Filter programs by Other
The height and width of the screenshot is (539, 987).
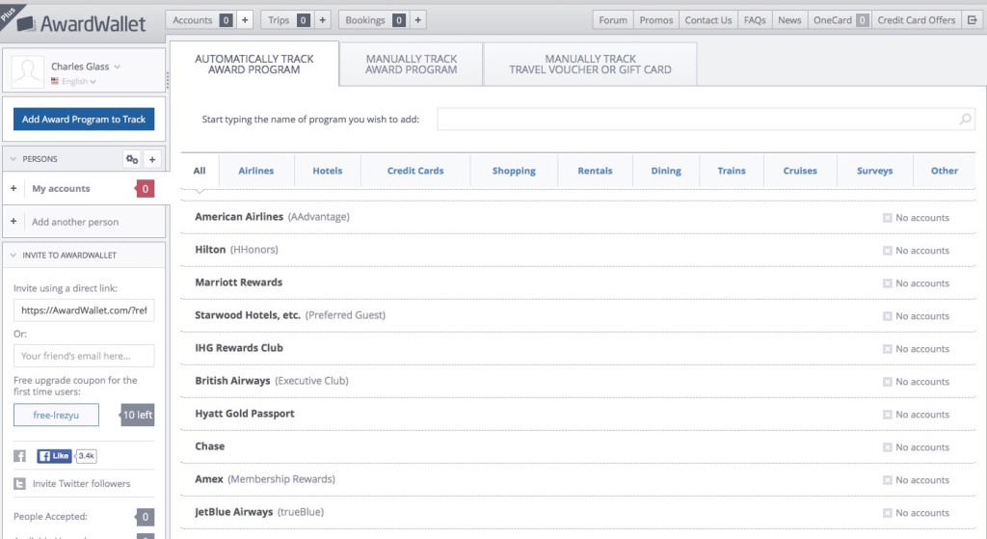pyautogui.click(x=945, y=171)
